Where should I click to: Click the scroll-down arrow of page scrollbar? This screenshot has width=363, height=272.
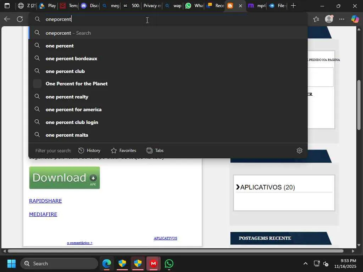(359, 245)
